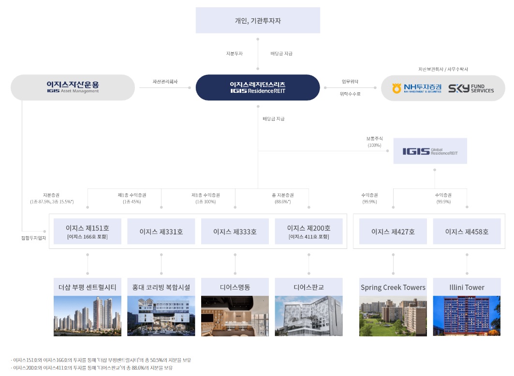514x376 pixels.
Task: Click the 지분투자 label
Action: click(235, 53)
